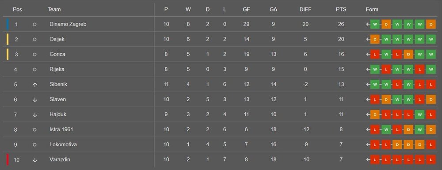This screenshot has height=170, width=442.
Task: Click the Form column header
Action: [x=372, y=9]
